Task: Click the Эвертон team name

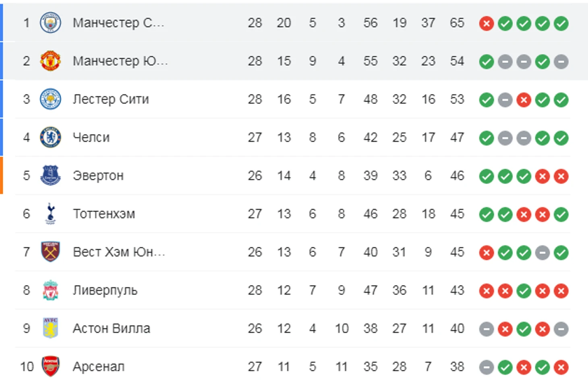Action: 98,176
